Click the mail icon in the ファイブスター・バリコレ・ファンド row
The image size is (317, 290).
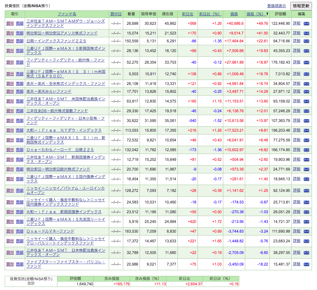click(x=306, y=264)
